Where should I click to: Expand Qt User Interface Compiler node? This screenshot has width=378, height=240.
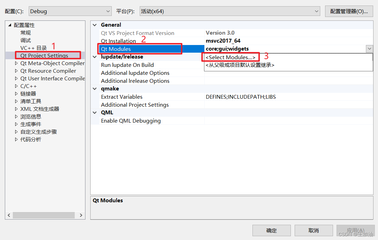(x=16, y=79)
